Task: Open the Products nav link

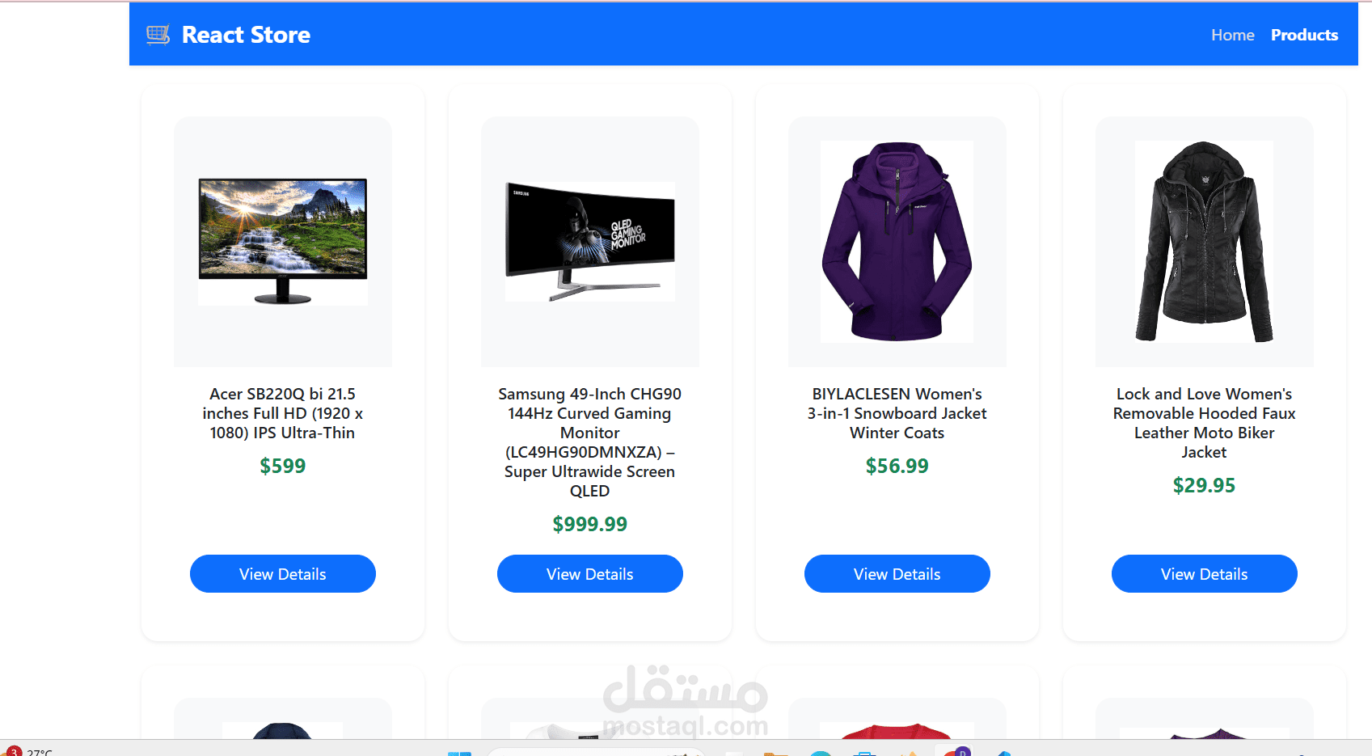Action: (1304, 35)
